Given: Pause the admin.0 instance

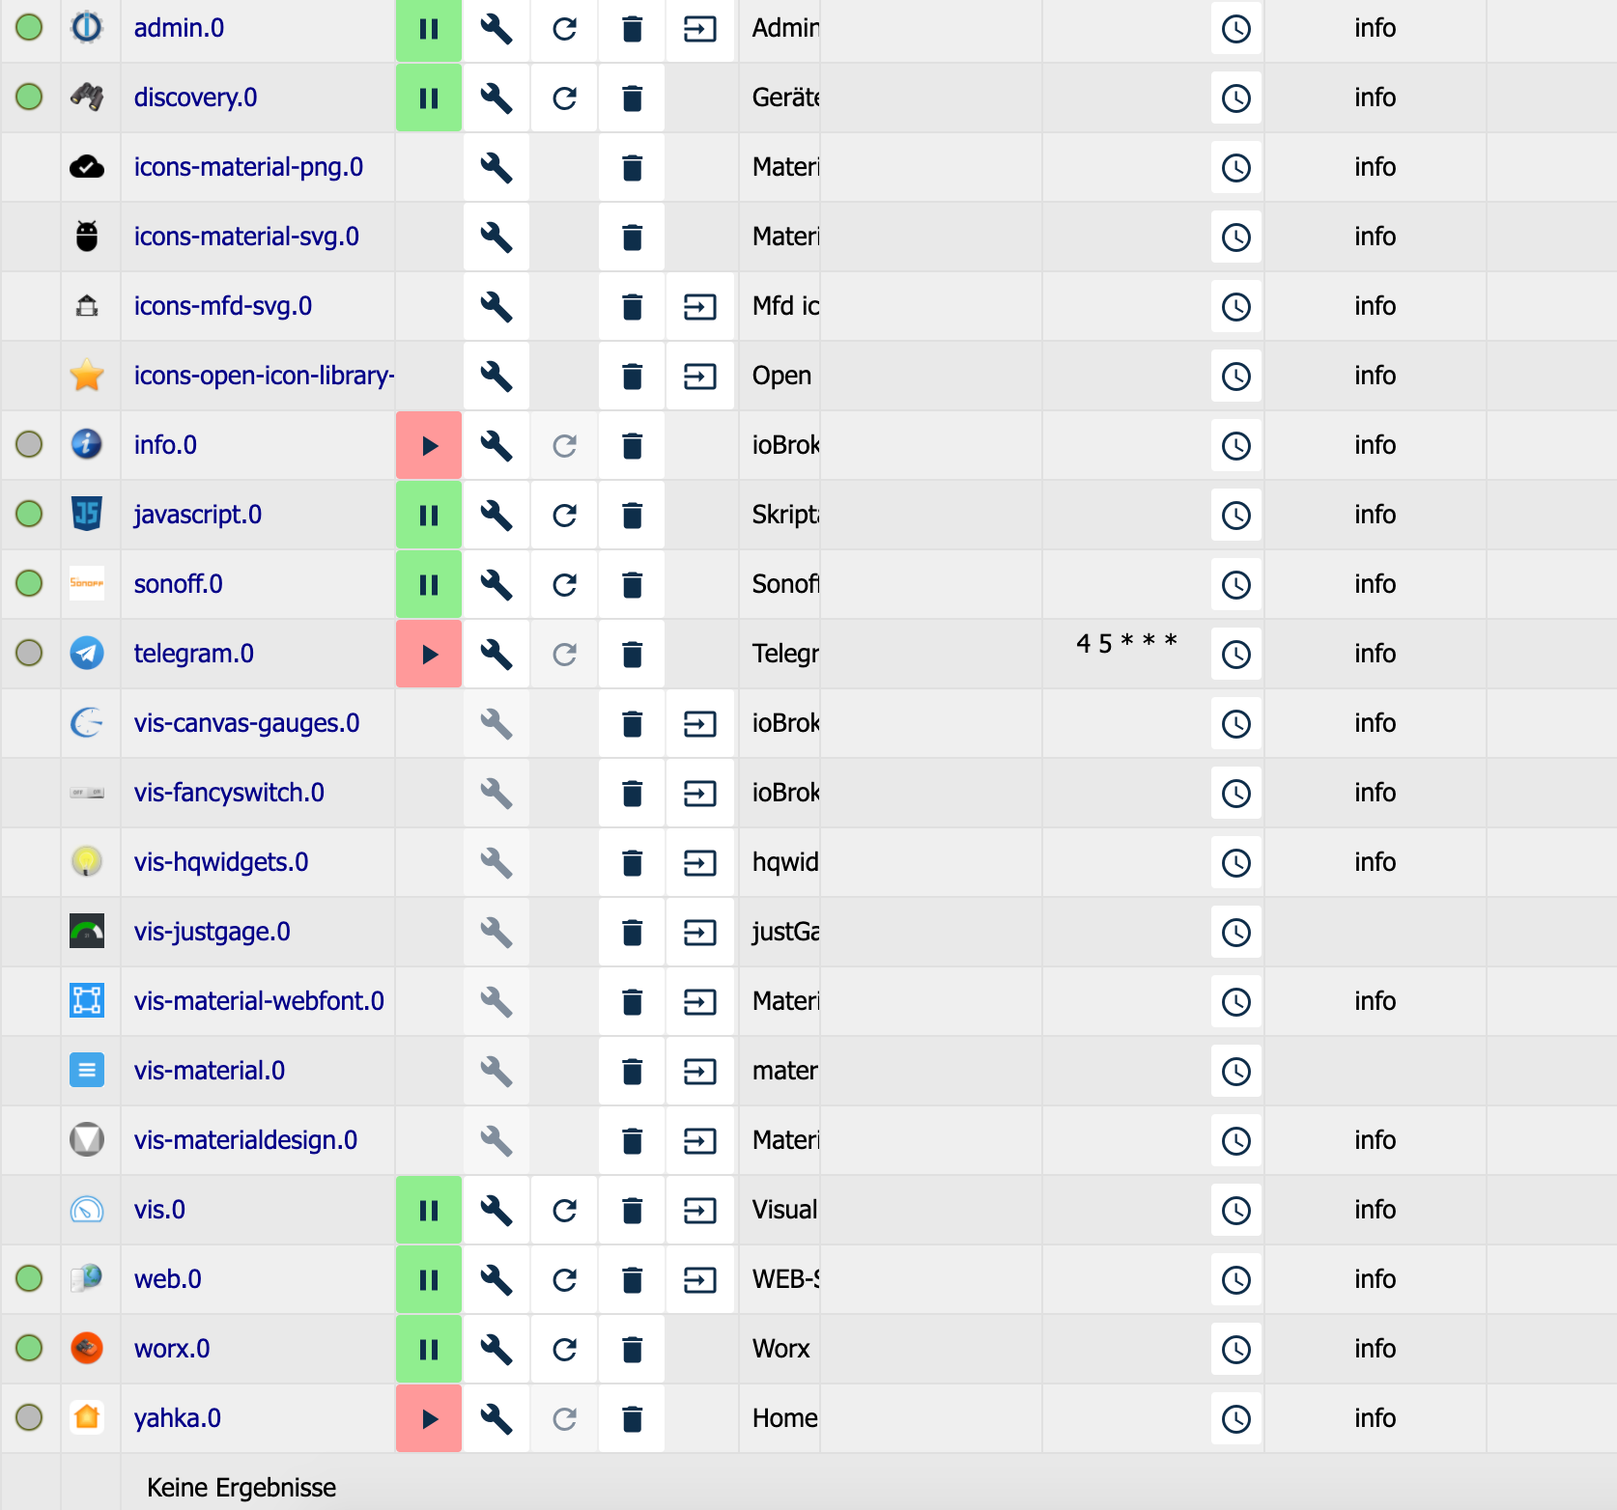Looking at the screenshot, I should coord(429,29).
